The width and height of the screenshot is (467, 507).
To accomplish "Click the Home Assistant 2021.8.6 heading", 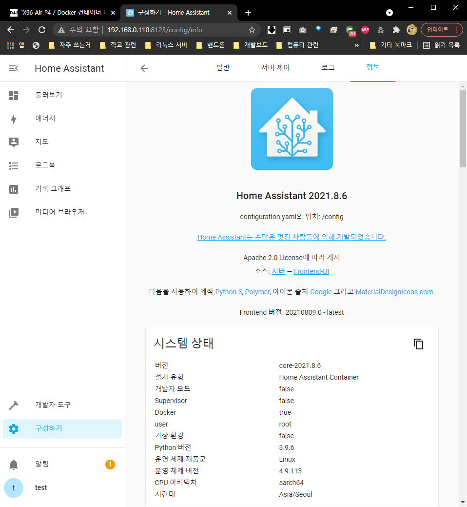I will pyautogui.click(x=292, y=196).
